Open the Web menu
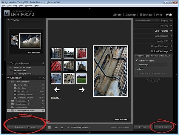 [15, 6]
